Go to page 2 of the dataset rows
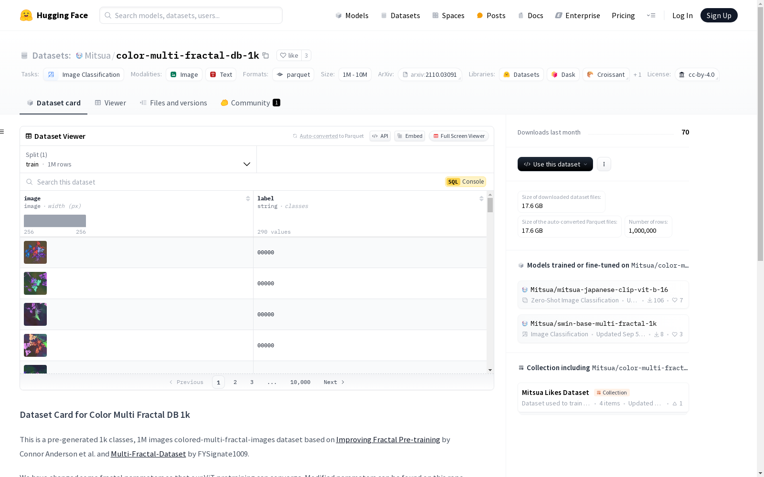This screenshot has width=764, height=477. tap(235, 382)
